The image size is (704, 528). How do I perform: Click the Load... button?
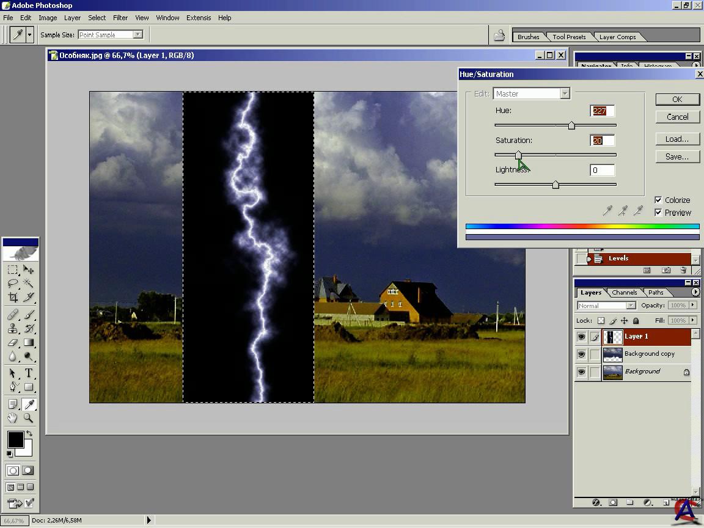677,139
